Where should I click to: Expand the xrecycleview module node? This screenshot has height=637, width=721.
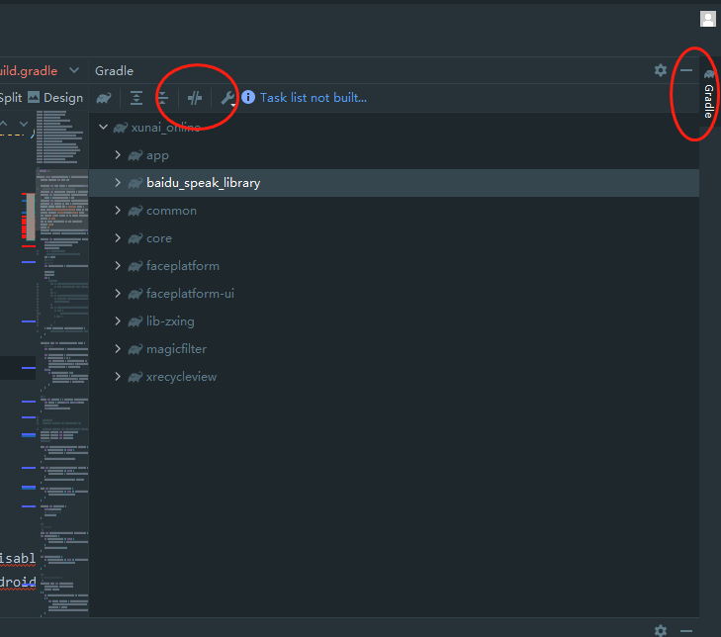pyautogui.click(x=118, y=377)
